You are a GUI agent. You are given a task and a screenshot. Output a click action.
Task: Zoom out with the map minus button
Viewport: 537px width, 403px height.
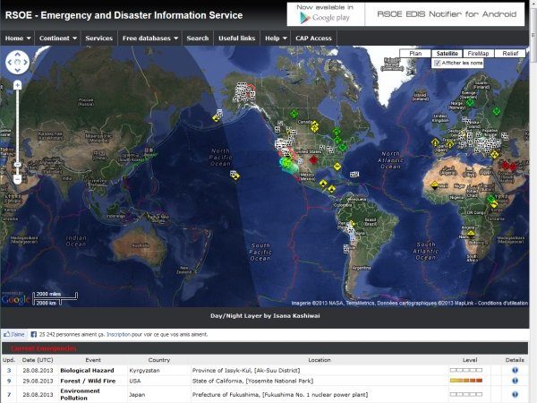click(x=18, y=179)
